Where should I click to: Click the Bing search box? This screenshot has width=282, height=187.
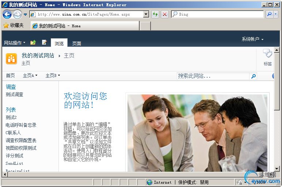217,14
